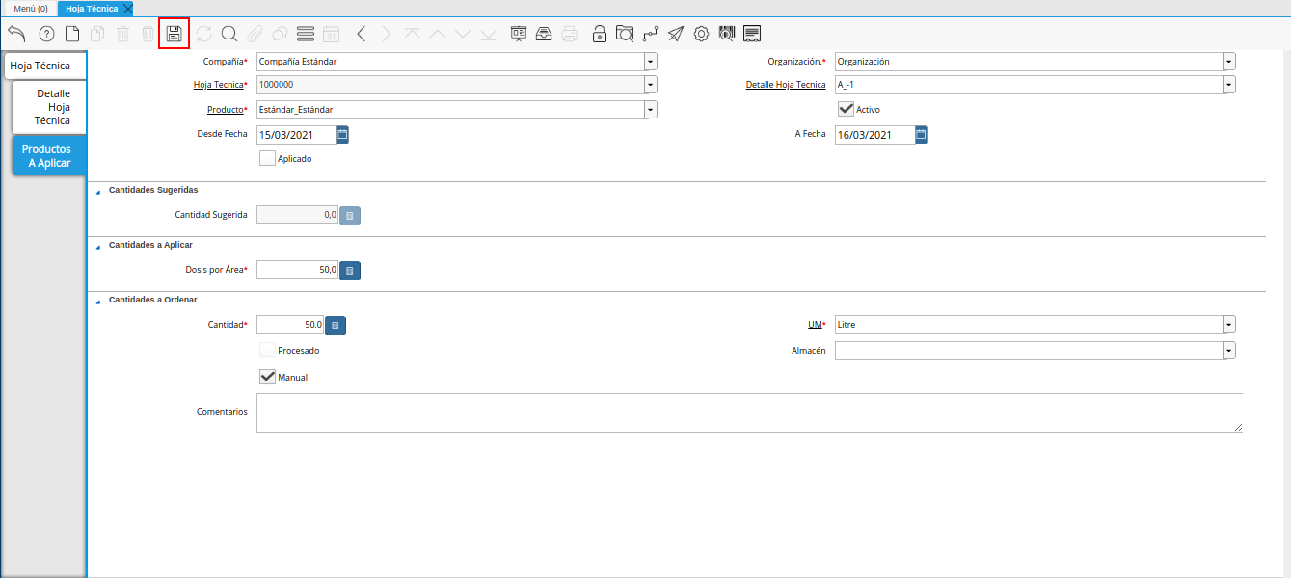Click the Desde Fecha date input
Screen dimensions: 1291x578
pyautogui.click(x=297, y=134)
